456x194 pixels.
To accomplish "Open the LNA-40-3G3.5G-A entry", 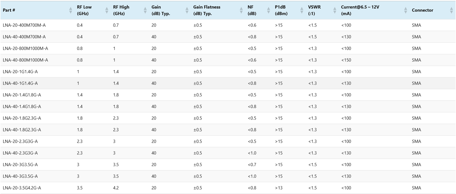I will 20,176.
